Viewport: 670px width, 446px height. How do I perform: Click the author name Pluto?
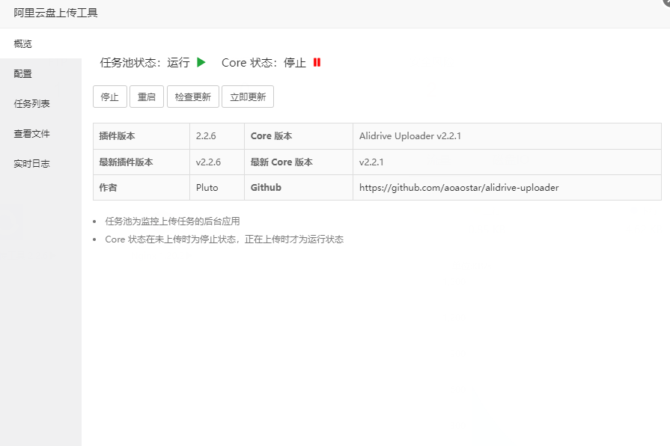pos(207,187)
